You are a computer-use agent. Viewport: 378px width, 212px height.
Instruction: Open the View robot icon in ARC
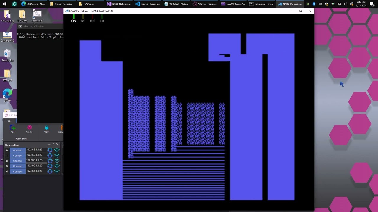click(46, 129)
